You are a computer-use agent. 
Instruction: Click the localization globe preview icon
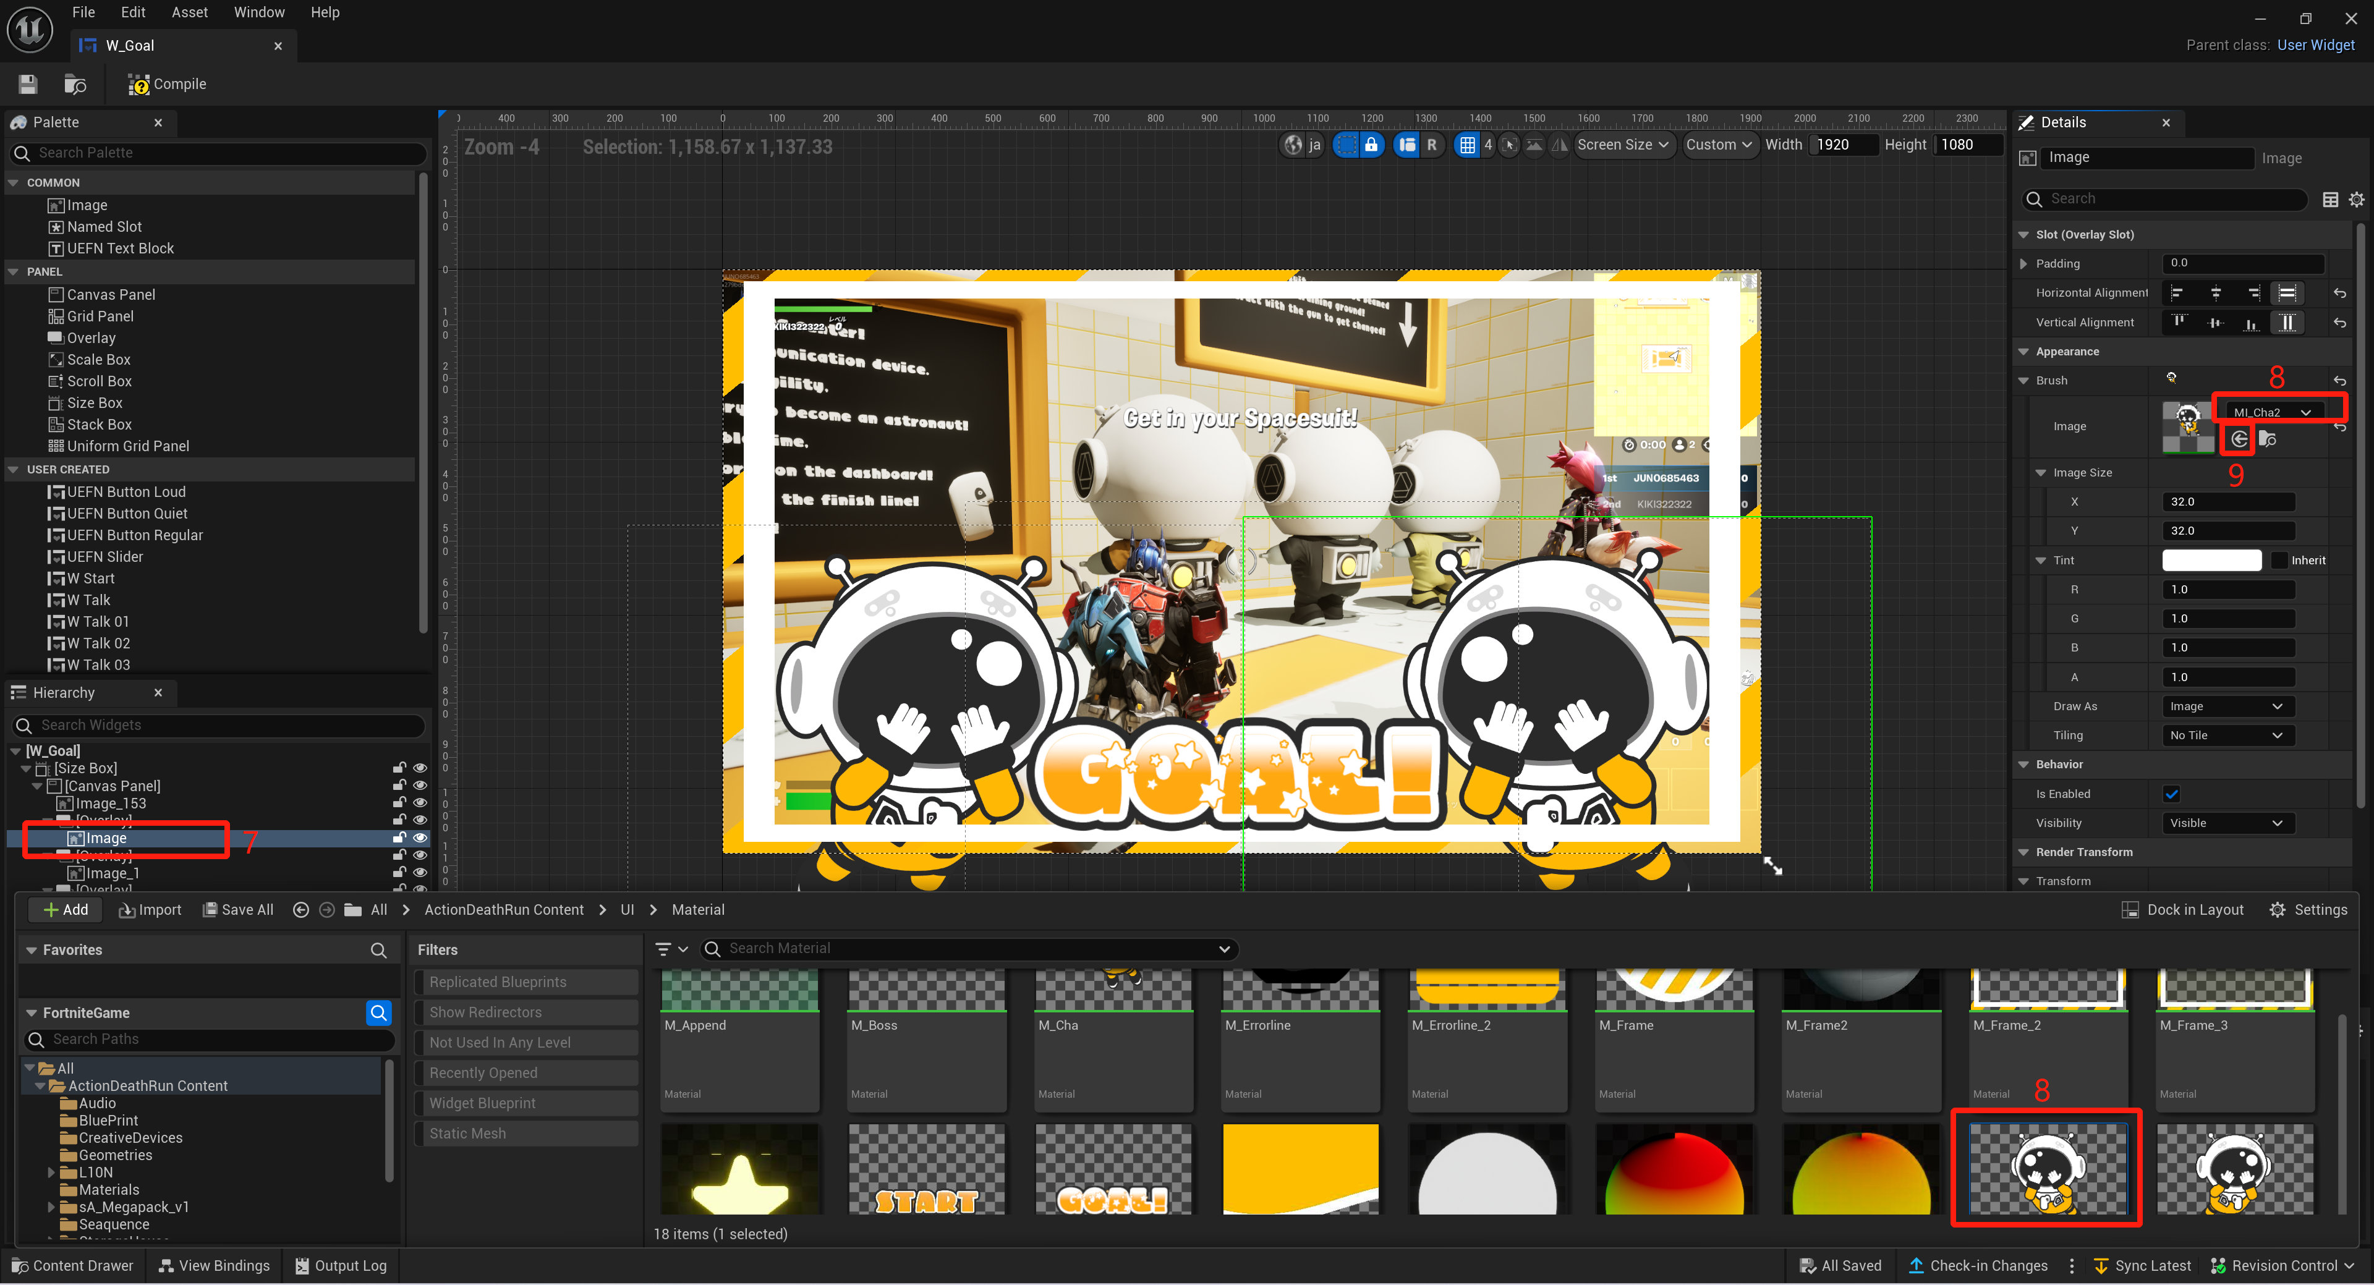(1294, 145)
